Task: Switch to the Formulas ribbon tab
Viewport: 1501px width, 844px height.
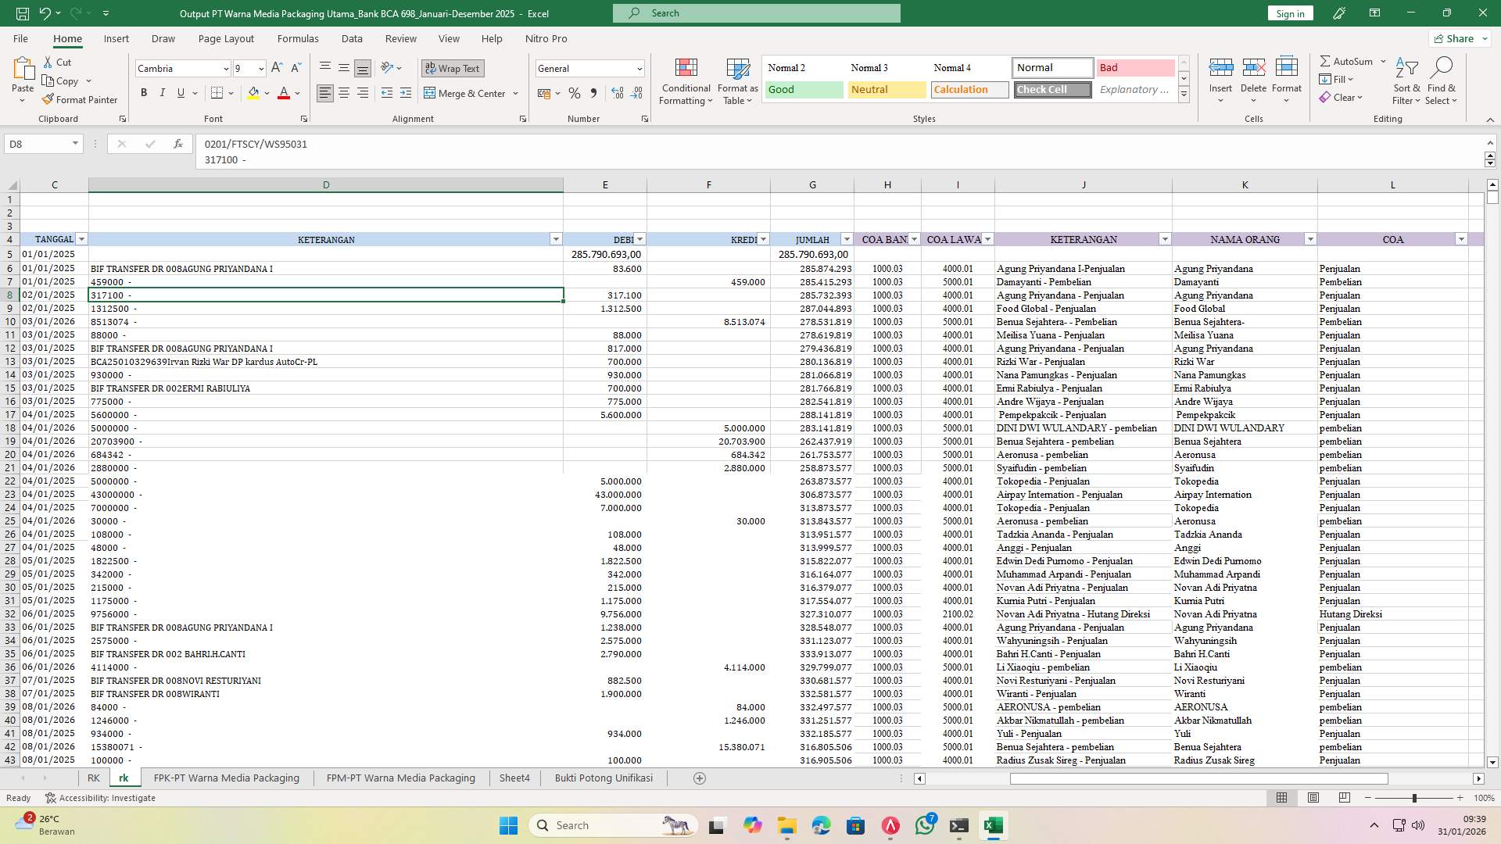Action: [298, 38]
